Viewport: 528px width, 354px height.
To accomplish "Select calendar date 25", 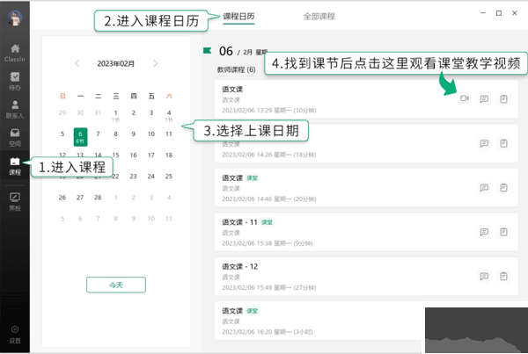I will click(169, 177).
